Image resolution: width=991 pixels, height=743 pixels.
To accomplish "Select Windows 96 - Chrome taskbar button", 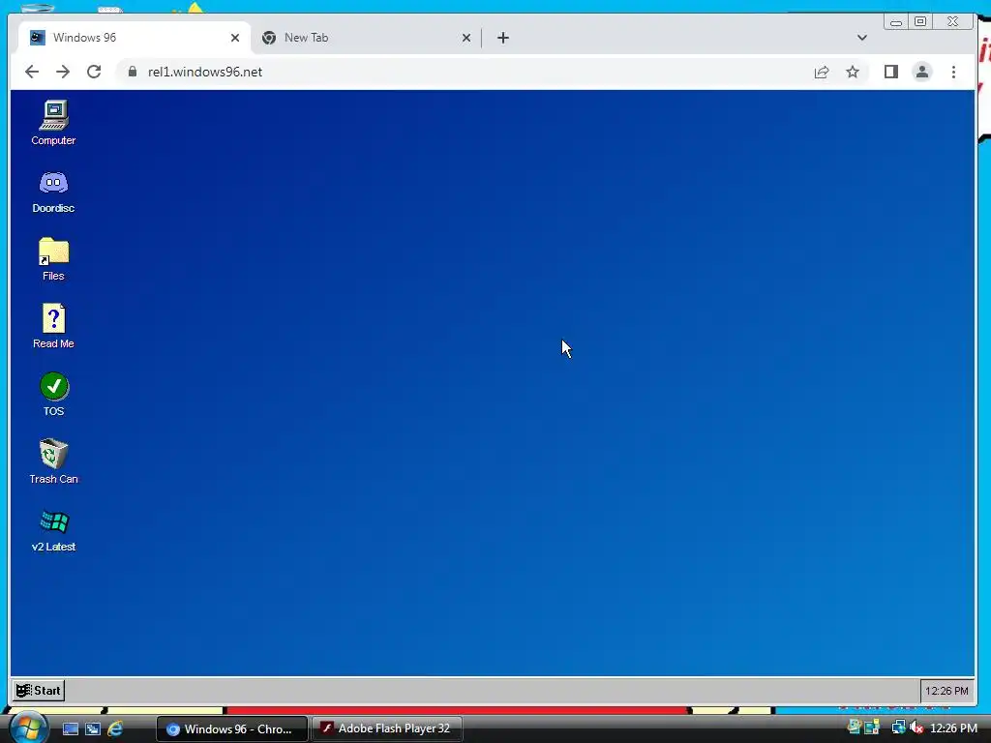I will click(232, 729).
